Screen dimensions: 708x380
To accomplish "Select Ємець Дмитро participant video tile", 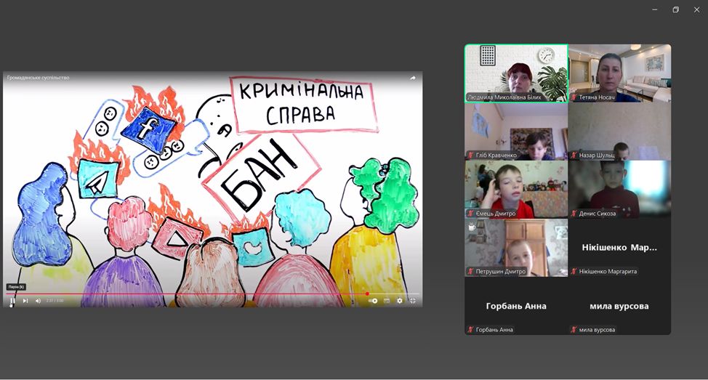I will pos(516,189).
